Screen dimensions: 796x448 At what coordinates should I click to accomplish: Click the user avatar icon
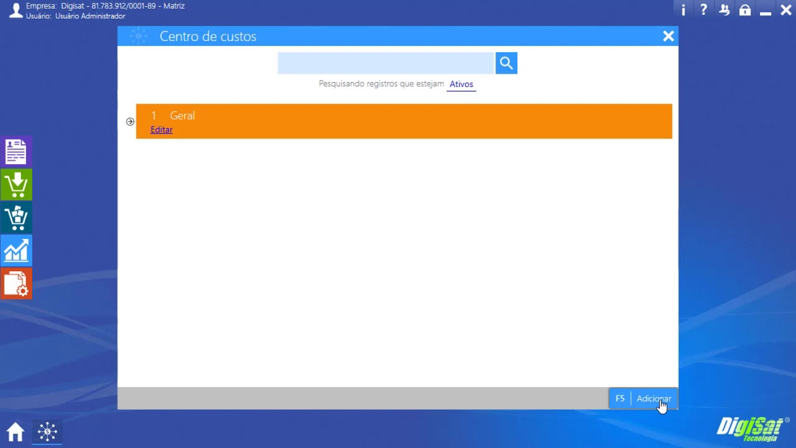(16, 10)
